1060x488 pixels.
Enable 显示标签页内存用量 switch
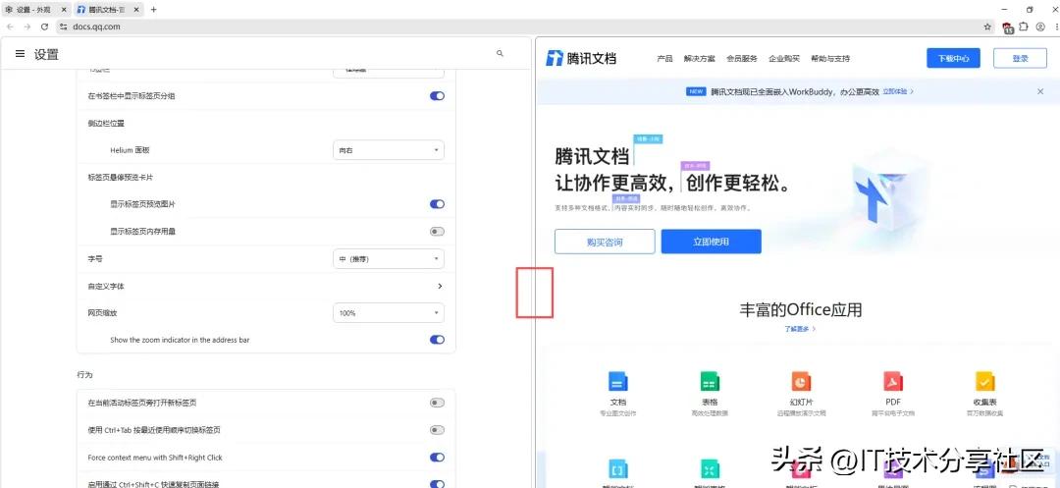[x=438, y=231]
